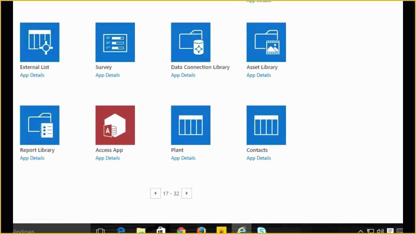This screenshot has height=234, width=416.
Task: Go to next page of apps
Action: coord(187,193)
